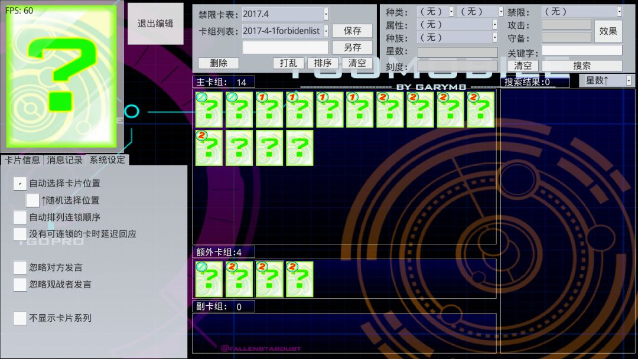Shuffle the deck with 打乱

tap(288, 63)
